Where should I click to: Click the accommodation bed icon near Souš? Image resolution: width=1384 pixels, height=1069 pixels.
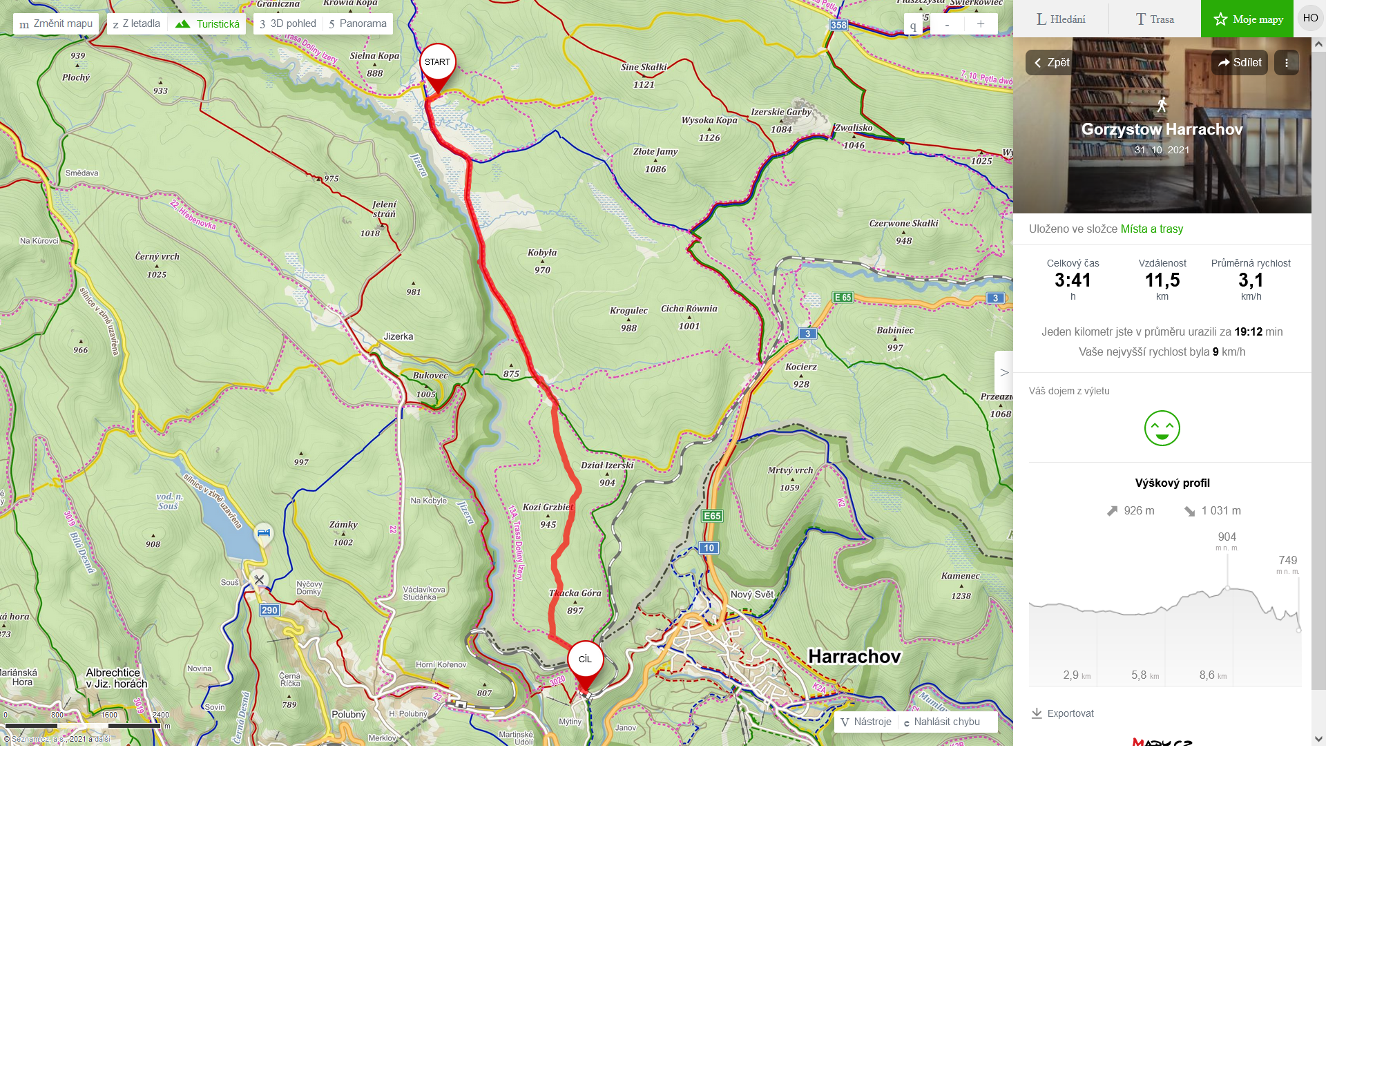pos(263,533)
